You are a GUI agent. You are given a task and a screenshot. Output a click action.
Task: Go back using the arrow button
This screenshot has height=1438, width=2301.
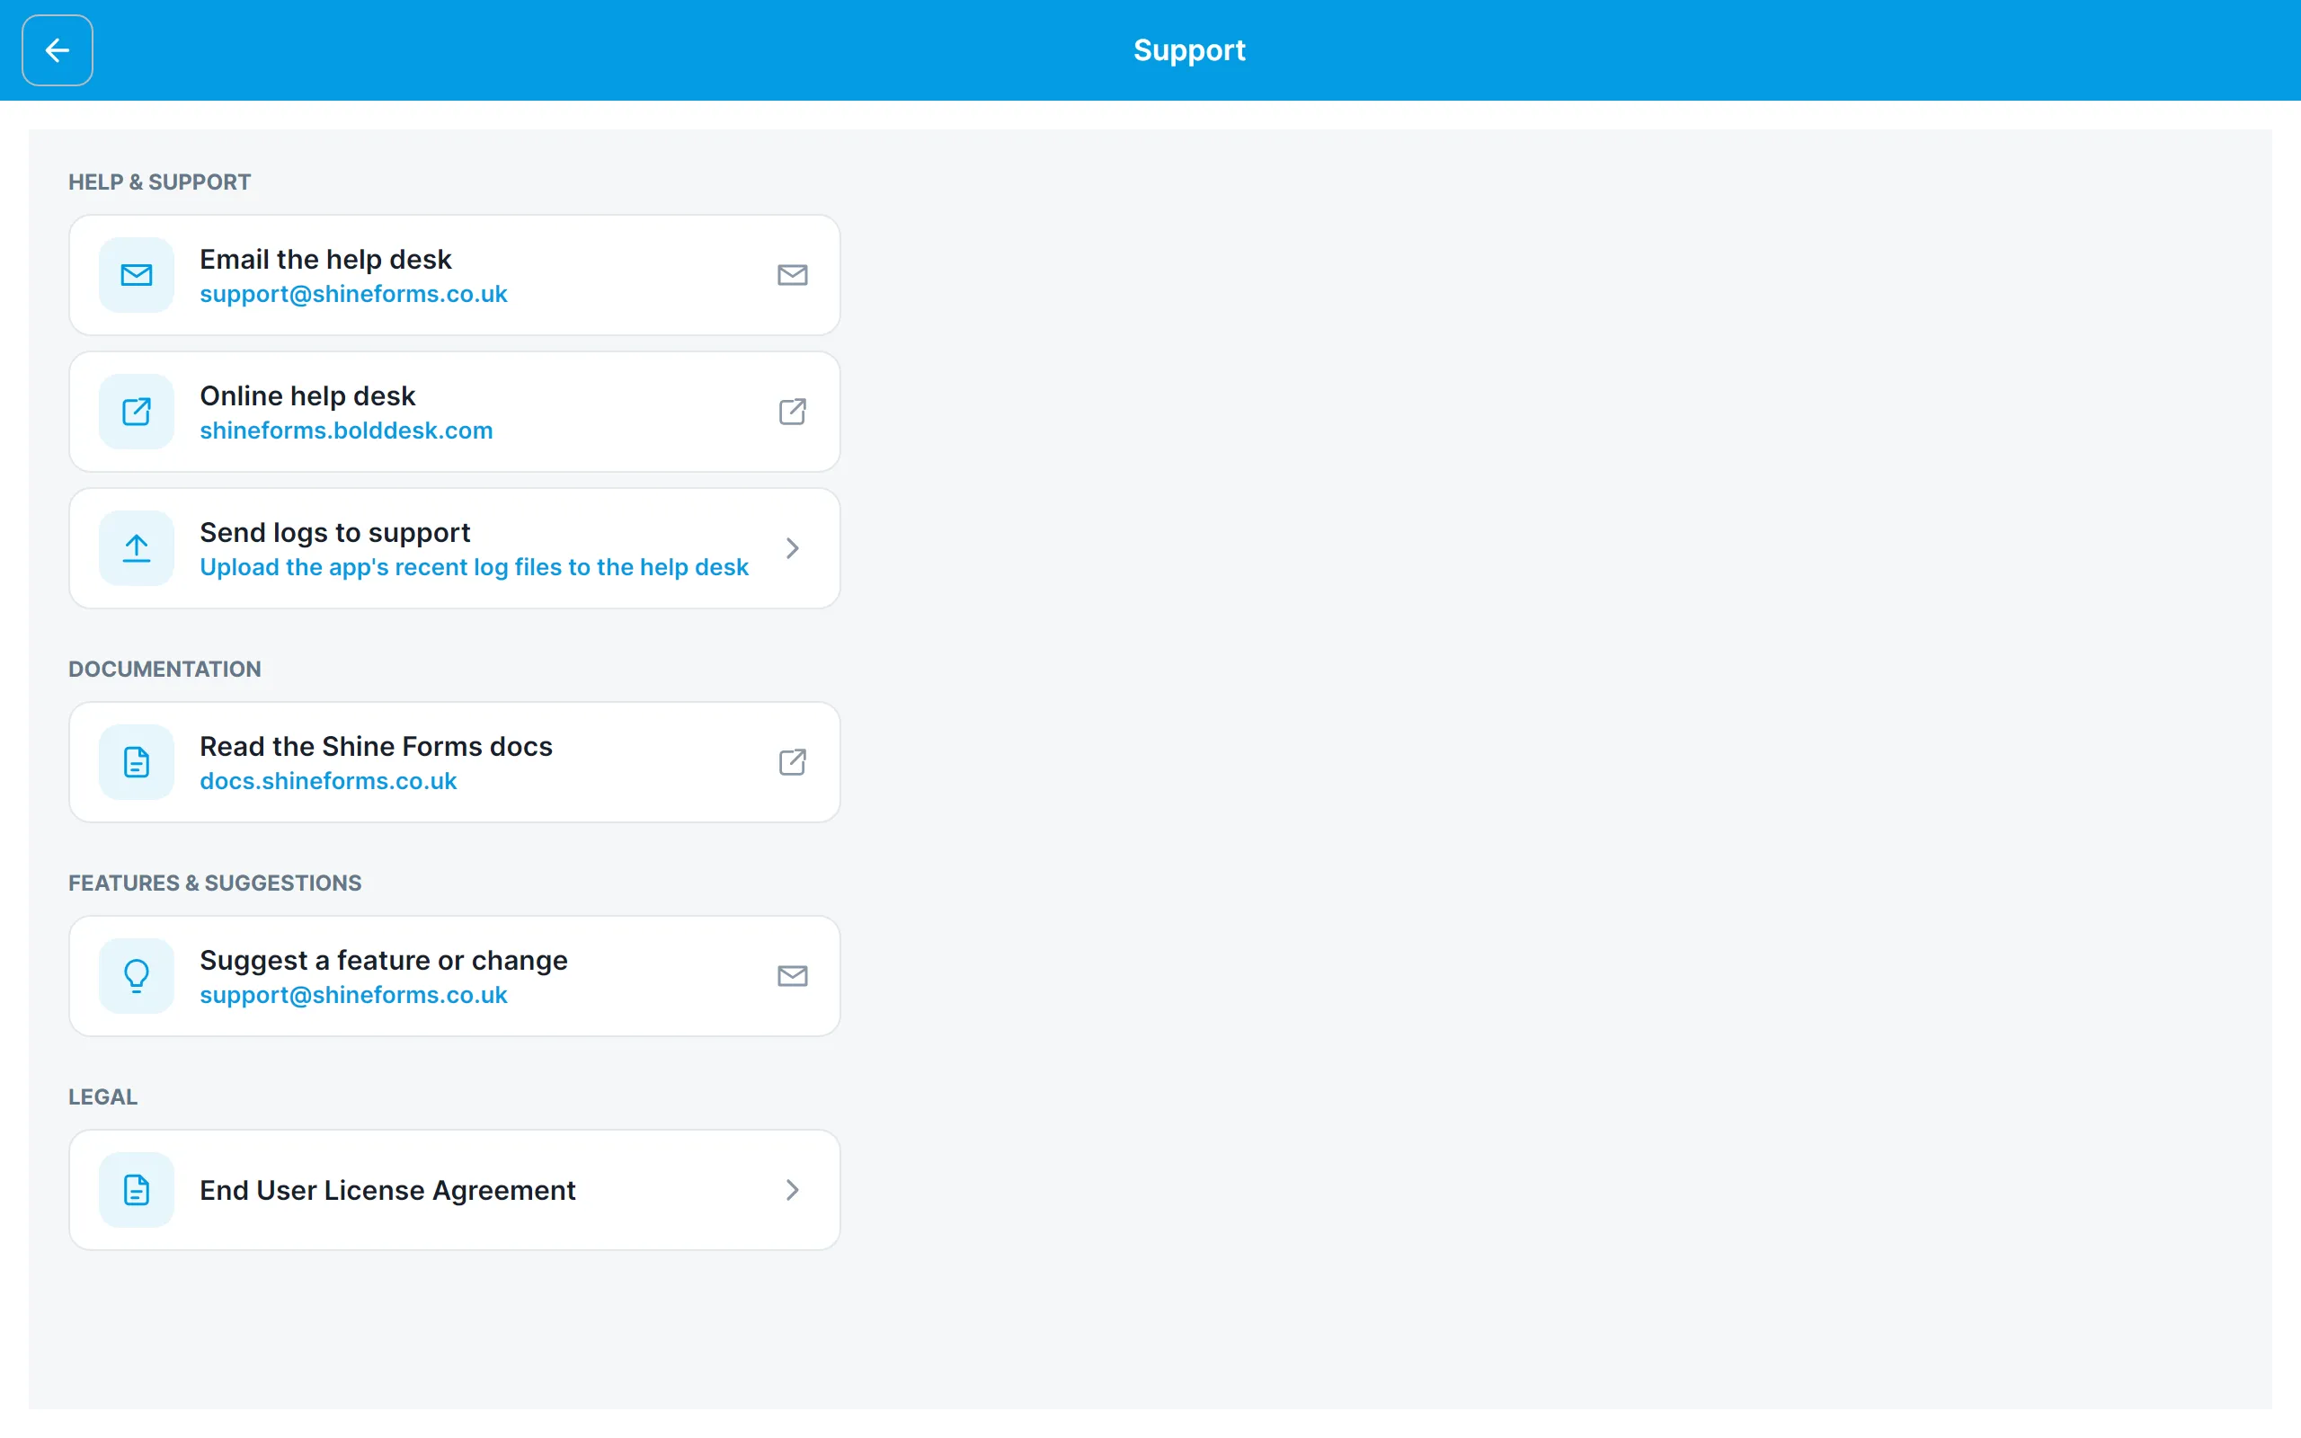pos(57,50)
